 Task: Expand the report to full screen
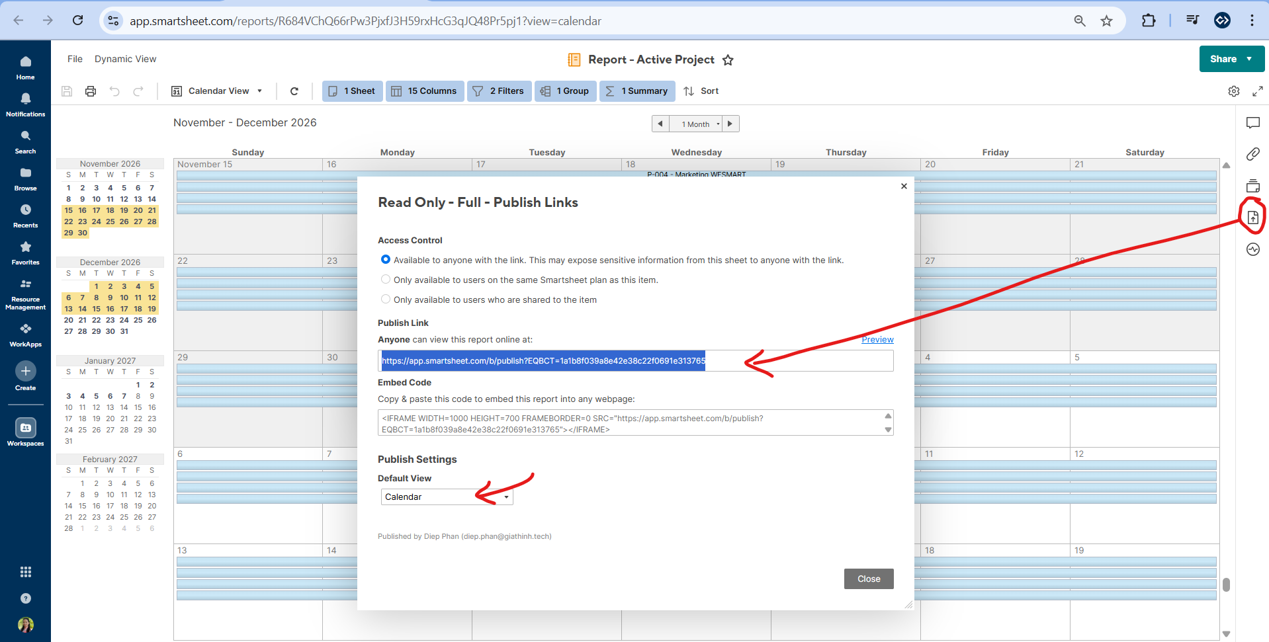click(x=1258, y=91)
